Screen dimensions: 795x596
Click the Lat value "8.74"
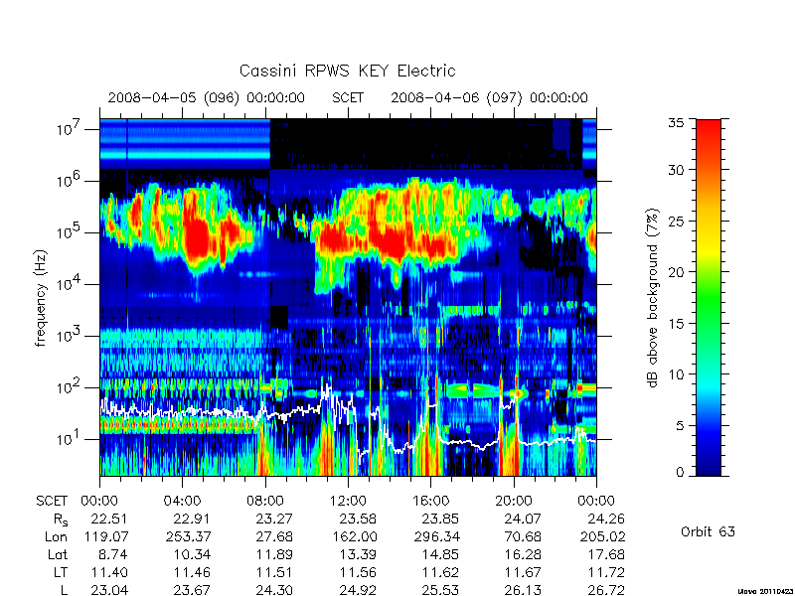coord(113,555)
